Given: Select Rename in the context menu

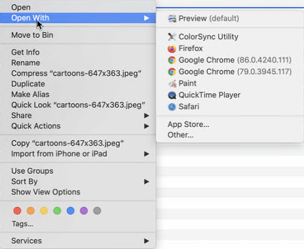Looking at the screenshot, I should click(78, 63).
